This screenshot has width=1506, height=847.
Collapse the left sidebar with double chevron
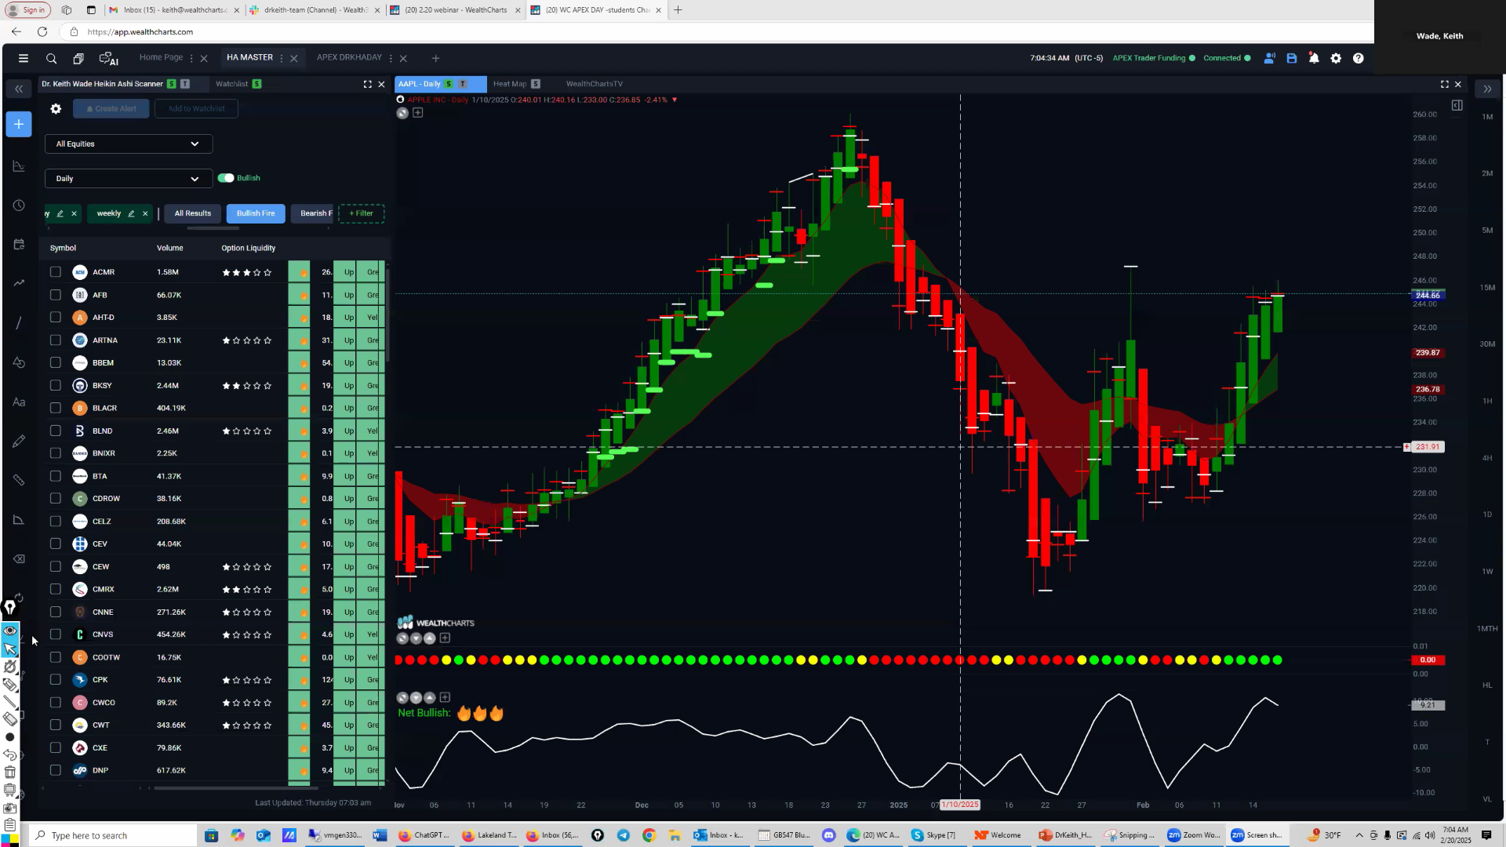(19, 89)
